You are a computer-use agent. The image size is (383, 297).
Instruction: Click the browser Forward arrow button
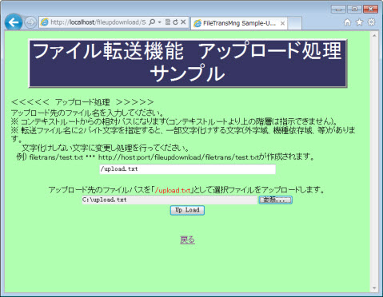pos(30,22)
